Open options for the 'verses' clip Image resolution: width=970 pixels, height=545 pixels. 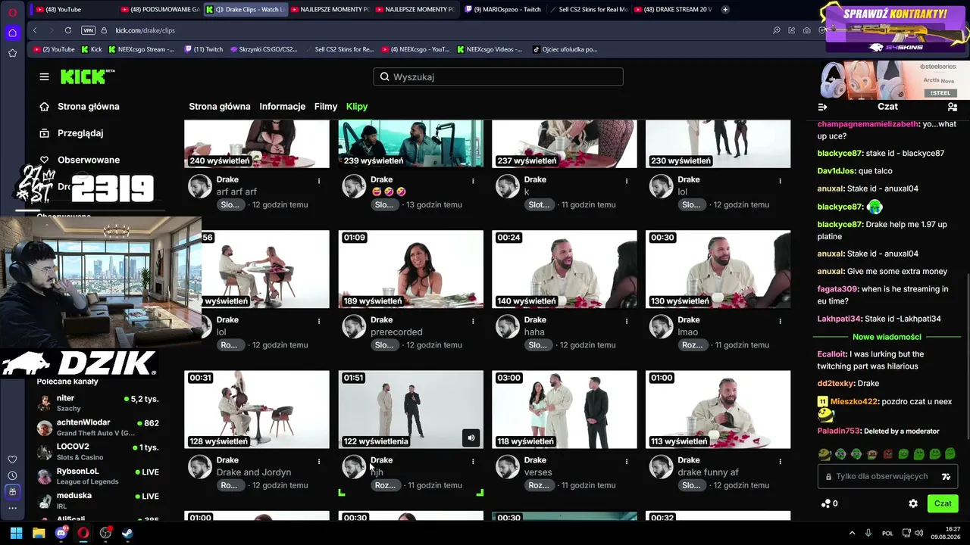(x=627, y=461)
